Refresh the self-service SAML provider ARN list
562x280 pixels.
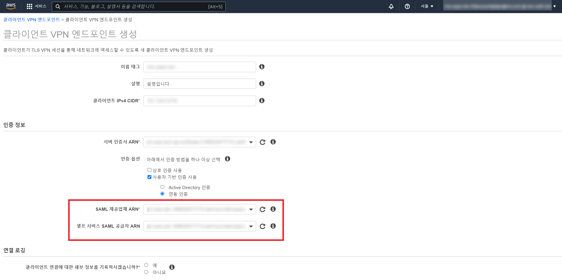pos(263,226)
